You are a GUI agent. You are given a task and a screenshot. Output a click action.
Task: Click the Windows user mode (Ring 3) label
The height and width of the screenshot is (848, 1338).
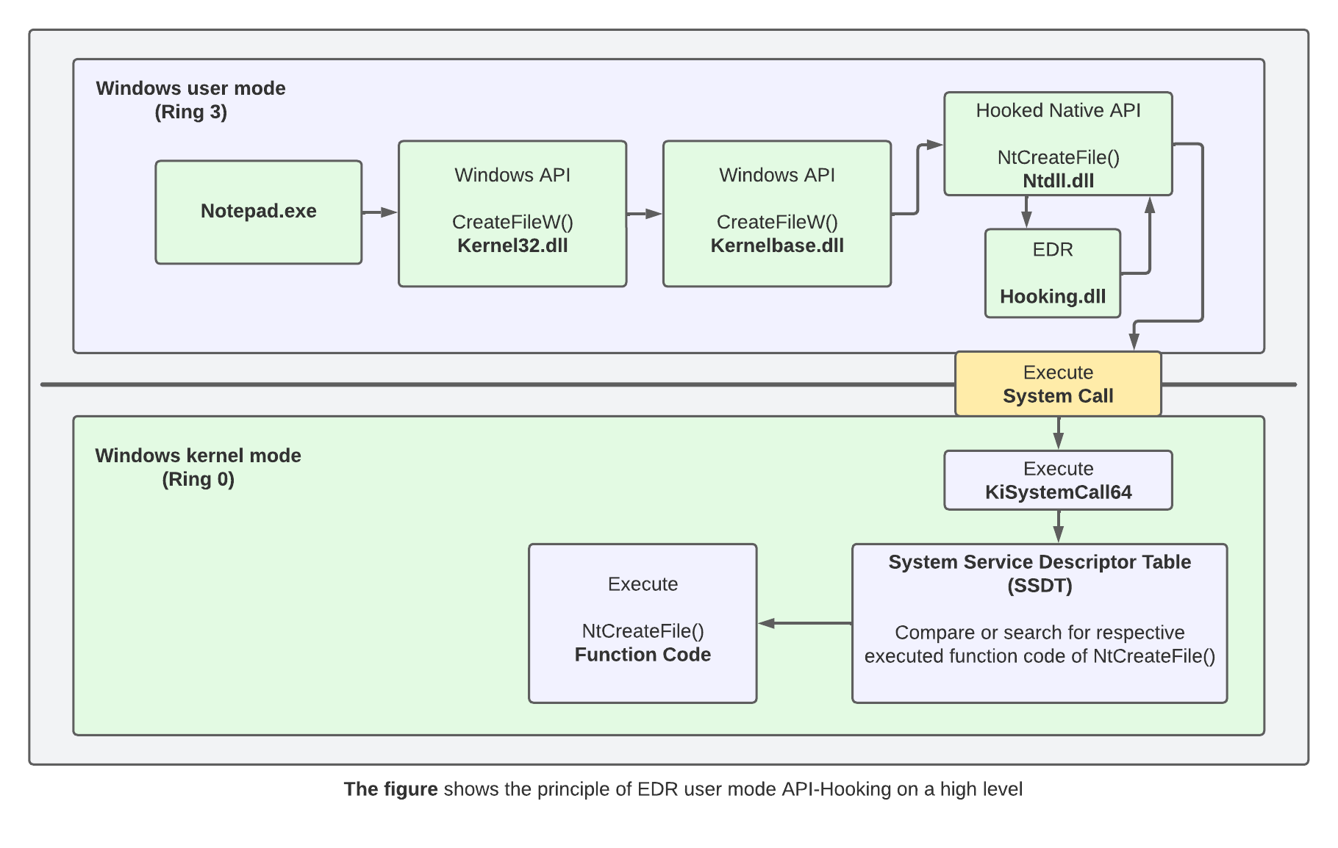click(x=190, y=100)
